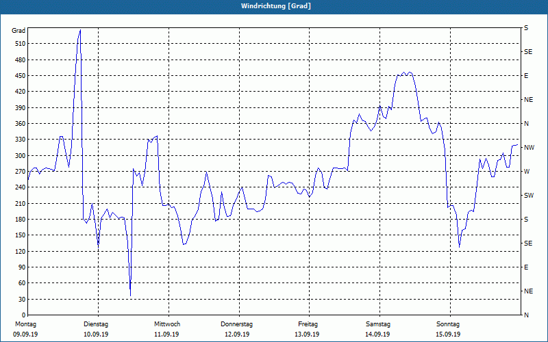Viewport: 548px width, 342px height.
Task: Click the '150' y-axis value
Action: point(21,235)
